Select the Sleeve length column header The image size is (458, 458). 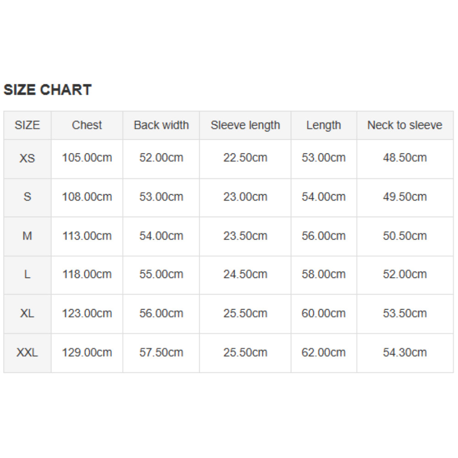point(245,125)
